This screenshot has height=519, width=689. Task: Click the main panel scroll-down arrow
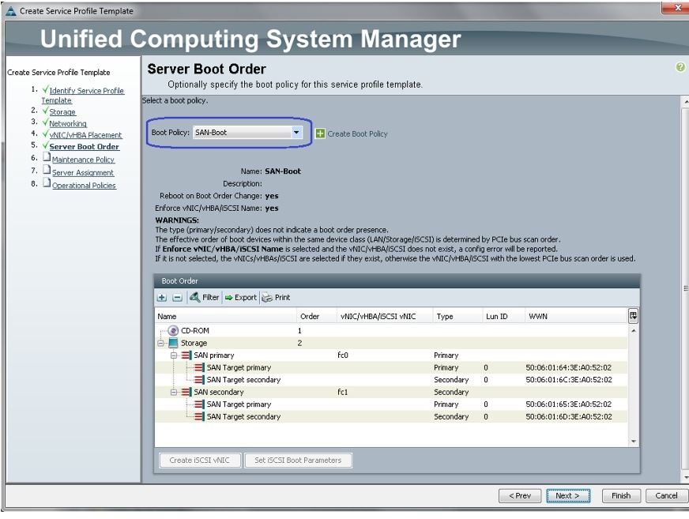pos(686,478)
